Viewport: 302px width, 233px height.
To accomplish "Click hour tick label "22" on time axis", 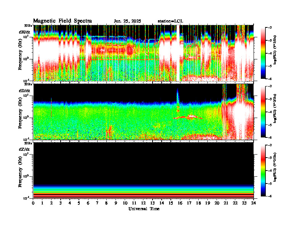I will tap(235, 203).
